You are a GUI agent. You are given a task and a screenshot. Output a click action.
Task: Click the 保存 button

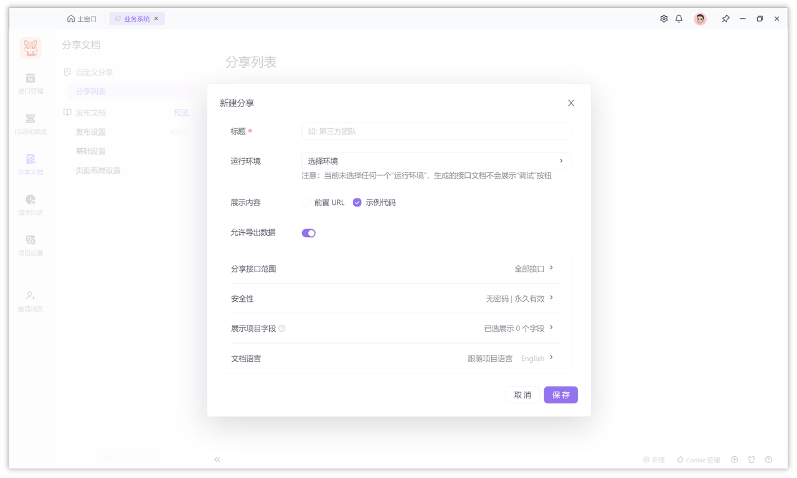pyautogui.click(x=560, y=395)
